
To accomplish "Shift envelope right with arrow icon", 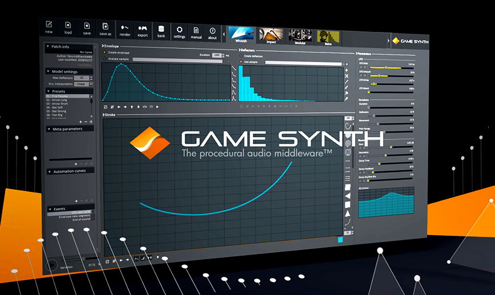I will pos(125,107).
